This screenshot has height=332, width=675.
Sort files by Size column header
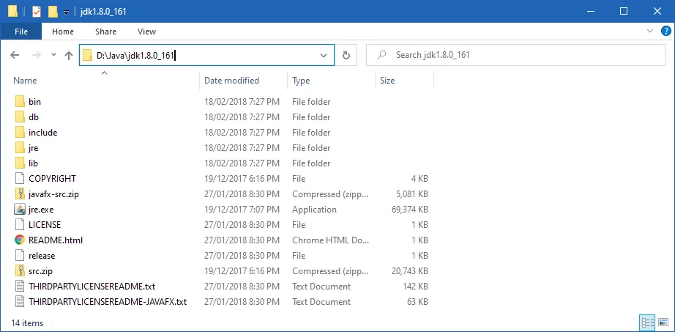pos(387,81)
